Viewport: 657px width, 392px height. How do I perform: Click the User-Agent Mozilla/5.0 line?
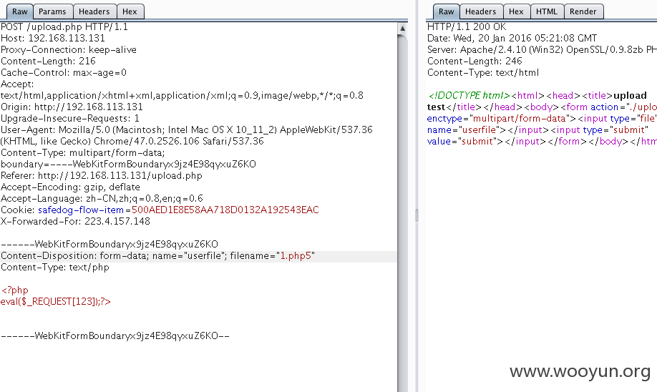[x=187, y=129]
